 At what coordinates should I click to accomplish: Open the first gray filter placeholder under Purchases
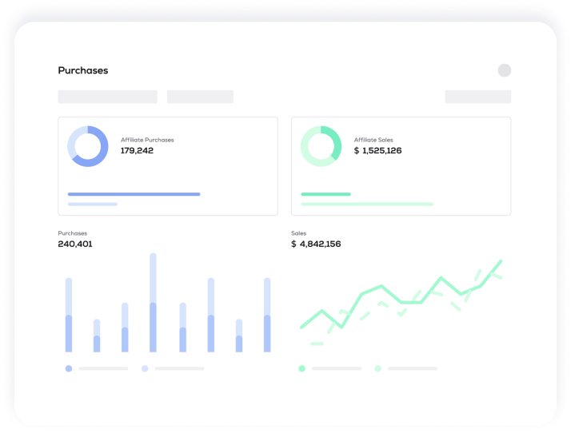click(x=107, y=97)
